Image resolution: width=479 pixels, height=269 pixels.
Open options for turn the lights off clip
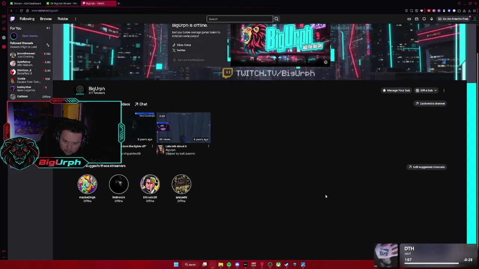tap(152, 146)
